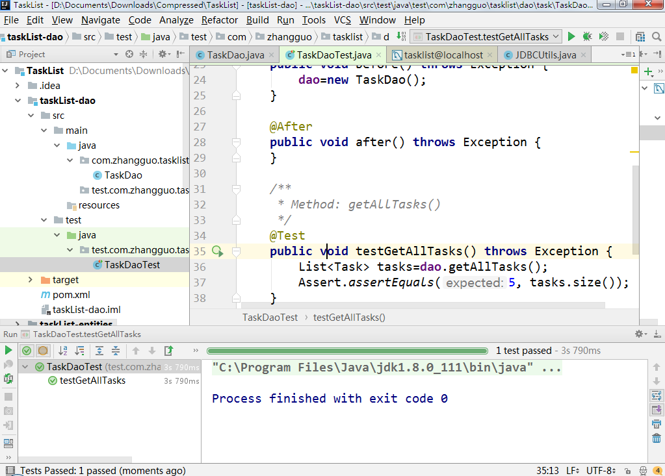665x476 pixels.
Task: Clear all console output with trash icon
Action: click(656, 438)
